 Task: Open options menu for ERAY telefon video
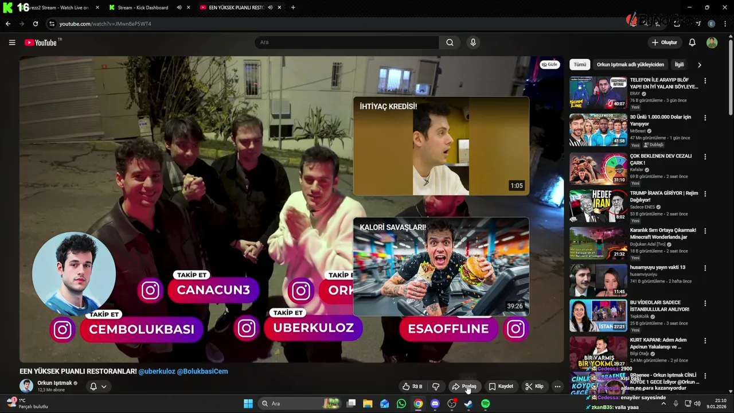705,81
